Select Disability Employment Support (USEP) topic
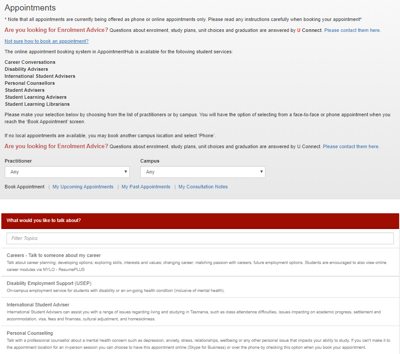The height and width of the screenshot is (354, 400). [x=49, y=283]
